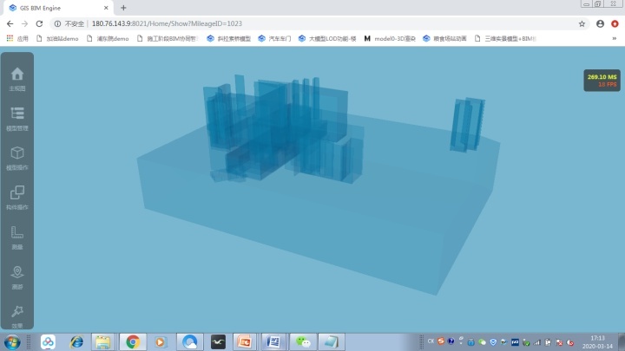Switch to PowerPoint in the taskbar
This screenshot has height=351, width=625.
(x=244, y=341)
